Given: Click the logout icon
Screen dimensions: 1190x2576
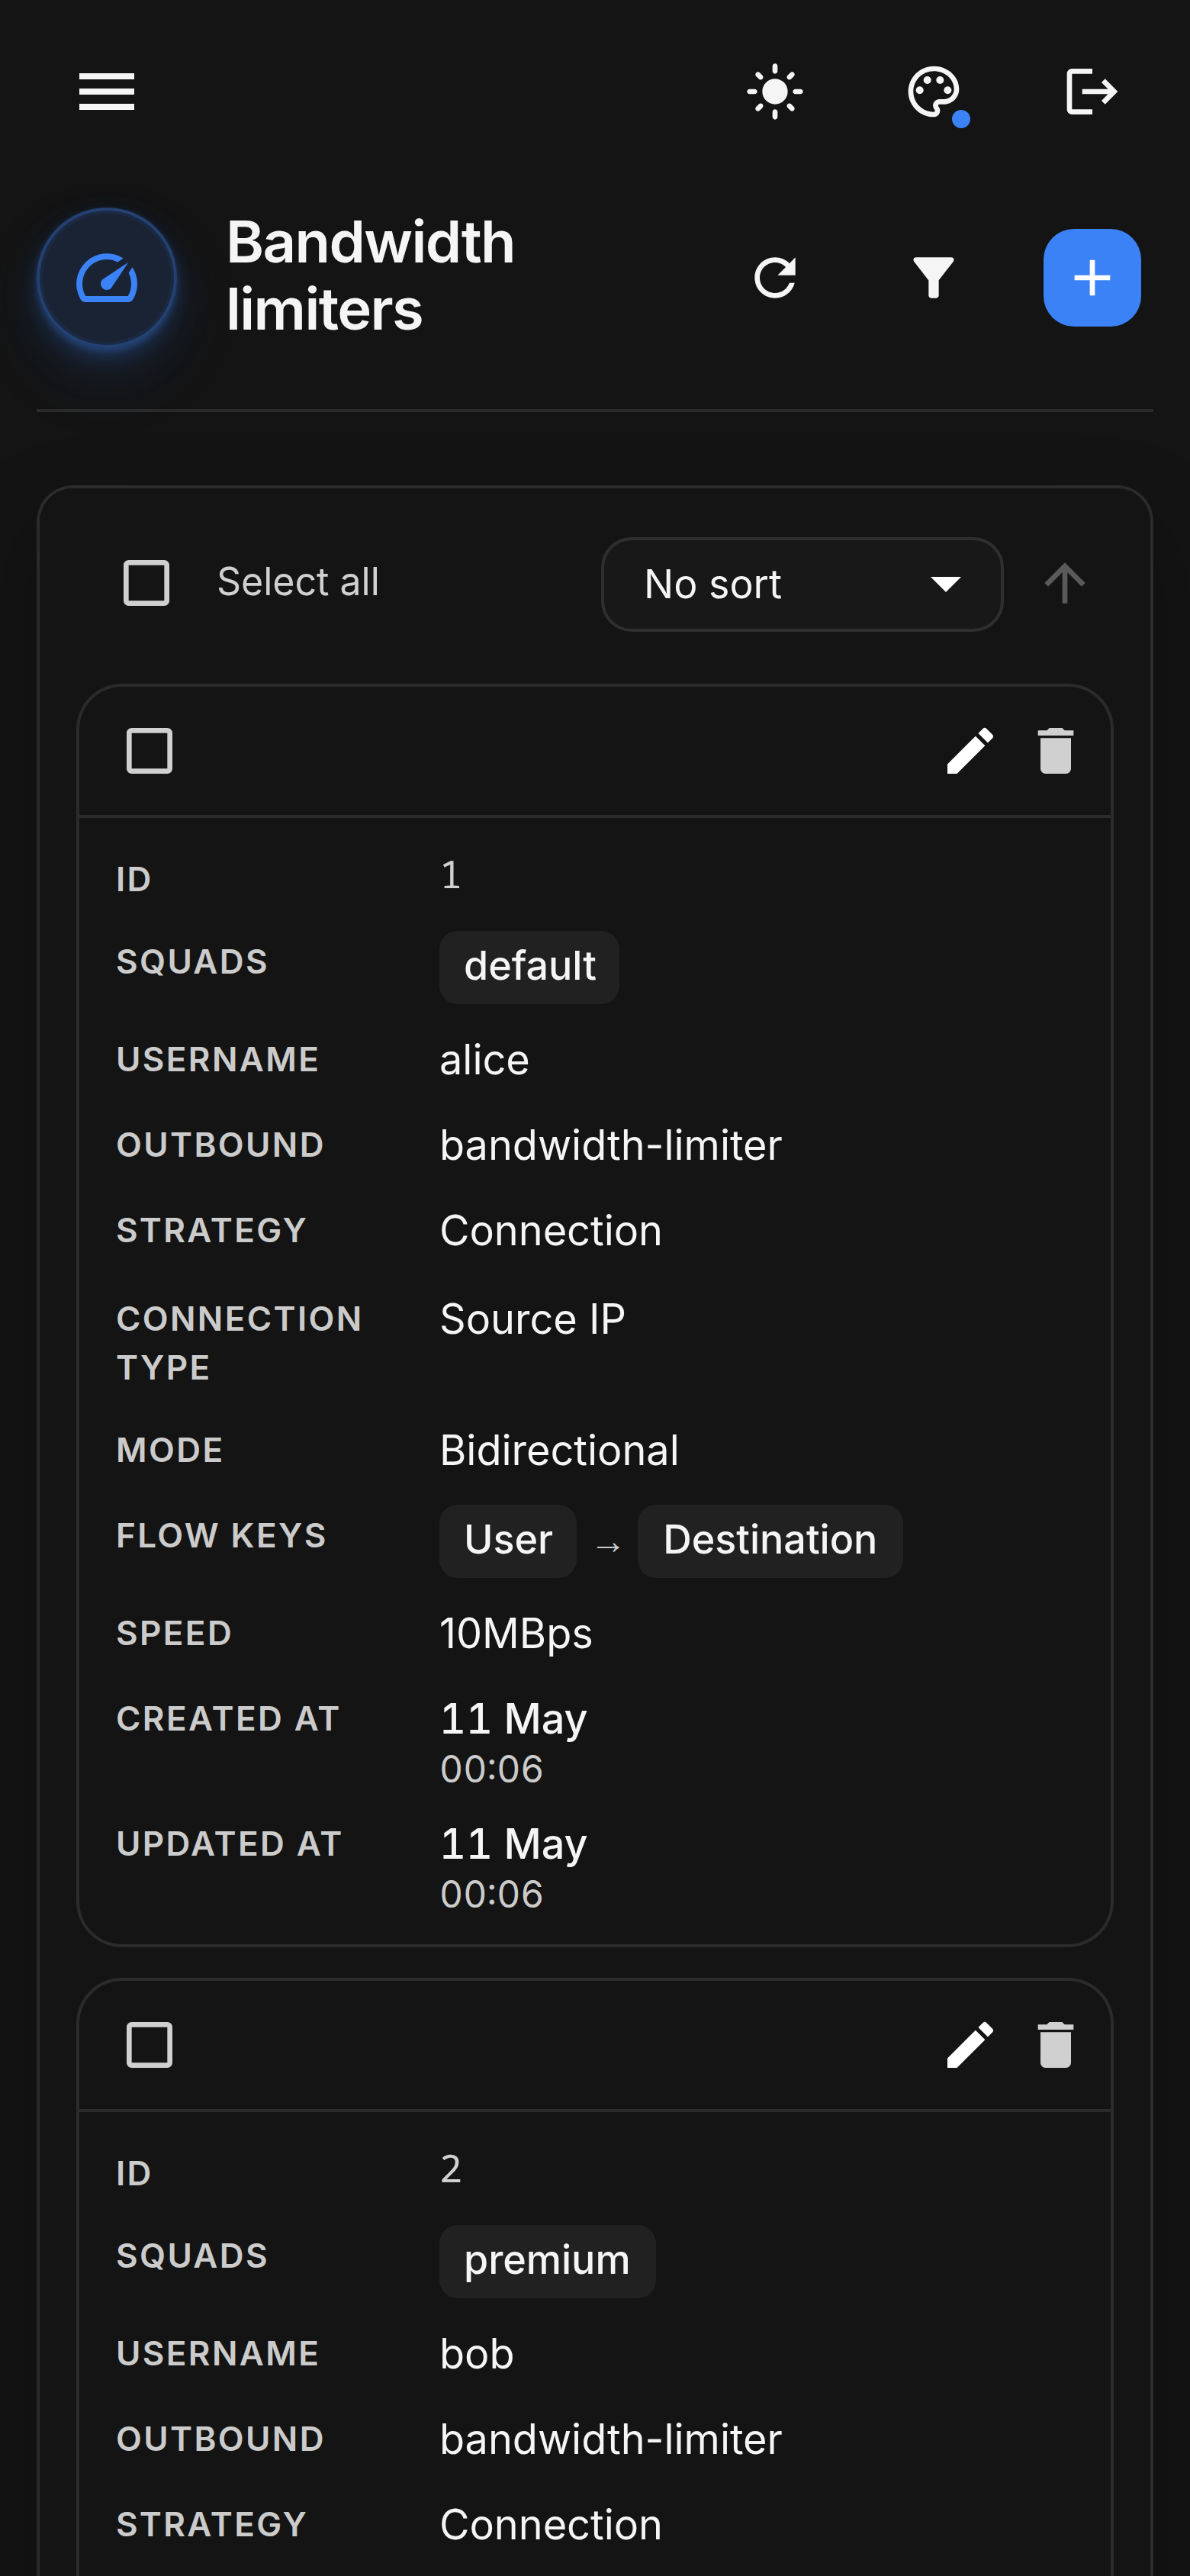Looking at the screenshot, I should click(x=1091, y=92).
